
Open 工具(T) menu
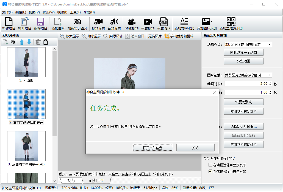[75, 12]
